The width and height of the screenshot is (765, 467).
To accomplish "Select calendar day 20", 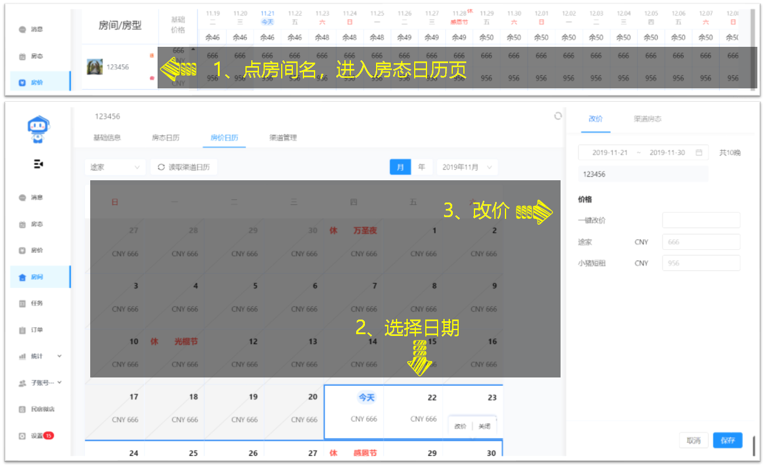I will click(294, 411).
